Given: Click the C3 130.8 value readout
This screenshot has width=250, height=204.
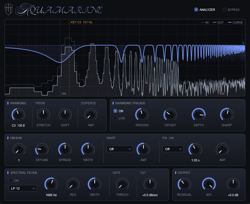Looking at the screenshot, I should (x=18, y=126).
